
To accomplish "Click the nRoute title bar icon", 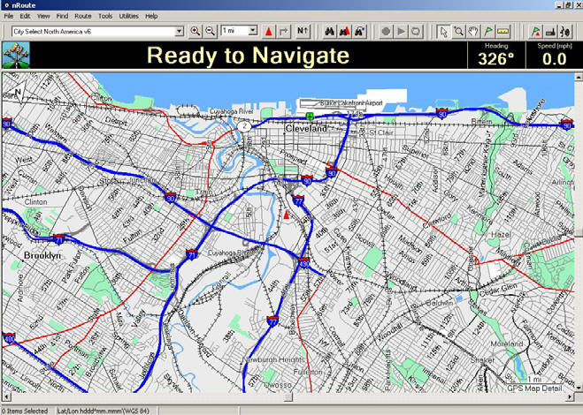I will 6,5.
